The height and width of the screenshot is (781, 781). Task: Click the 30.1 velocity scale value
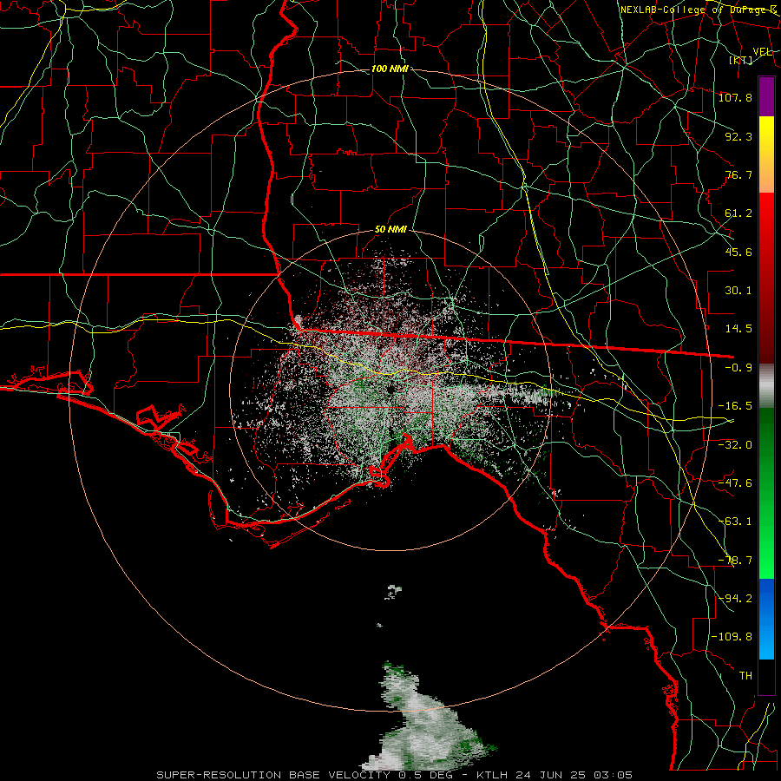tap(738, 291)
